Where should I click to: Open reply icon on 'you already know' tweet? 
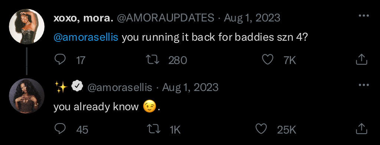click(x=60, y=129)
